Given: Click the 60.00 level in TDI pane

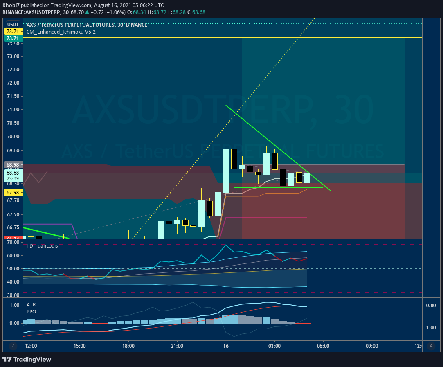Looking at the screenshot, I should point(13,255).
